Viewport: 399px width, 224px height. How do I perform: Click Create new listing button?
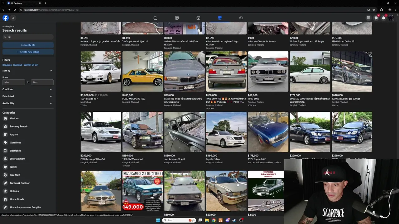pyautogui.click(x=28, y=52)
